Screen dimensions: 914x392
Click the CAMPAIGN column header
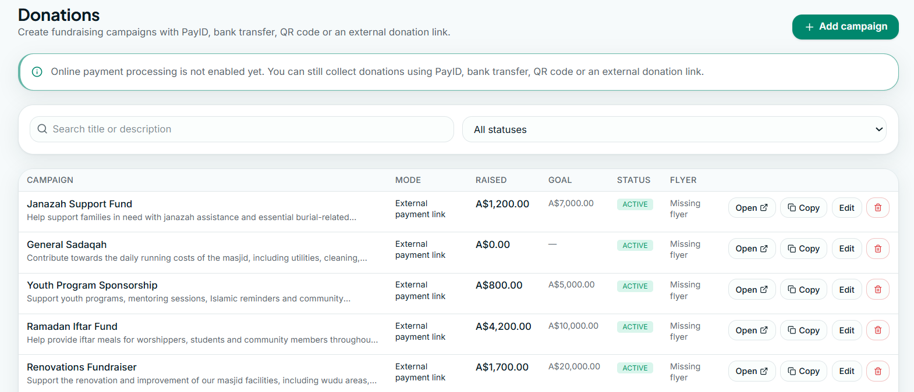[50, 180]
